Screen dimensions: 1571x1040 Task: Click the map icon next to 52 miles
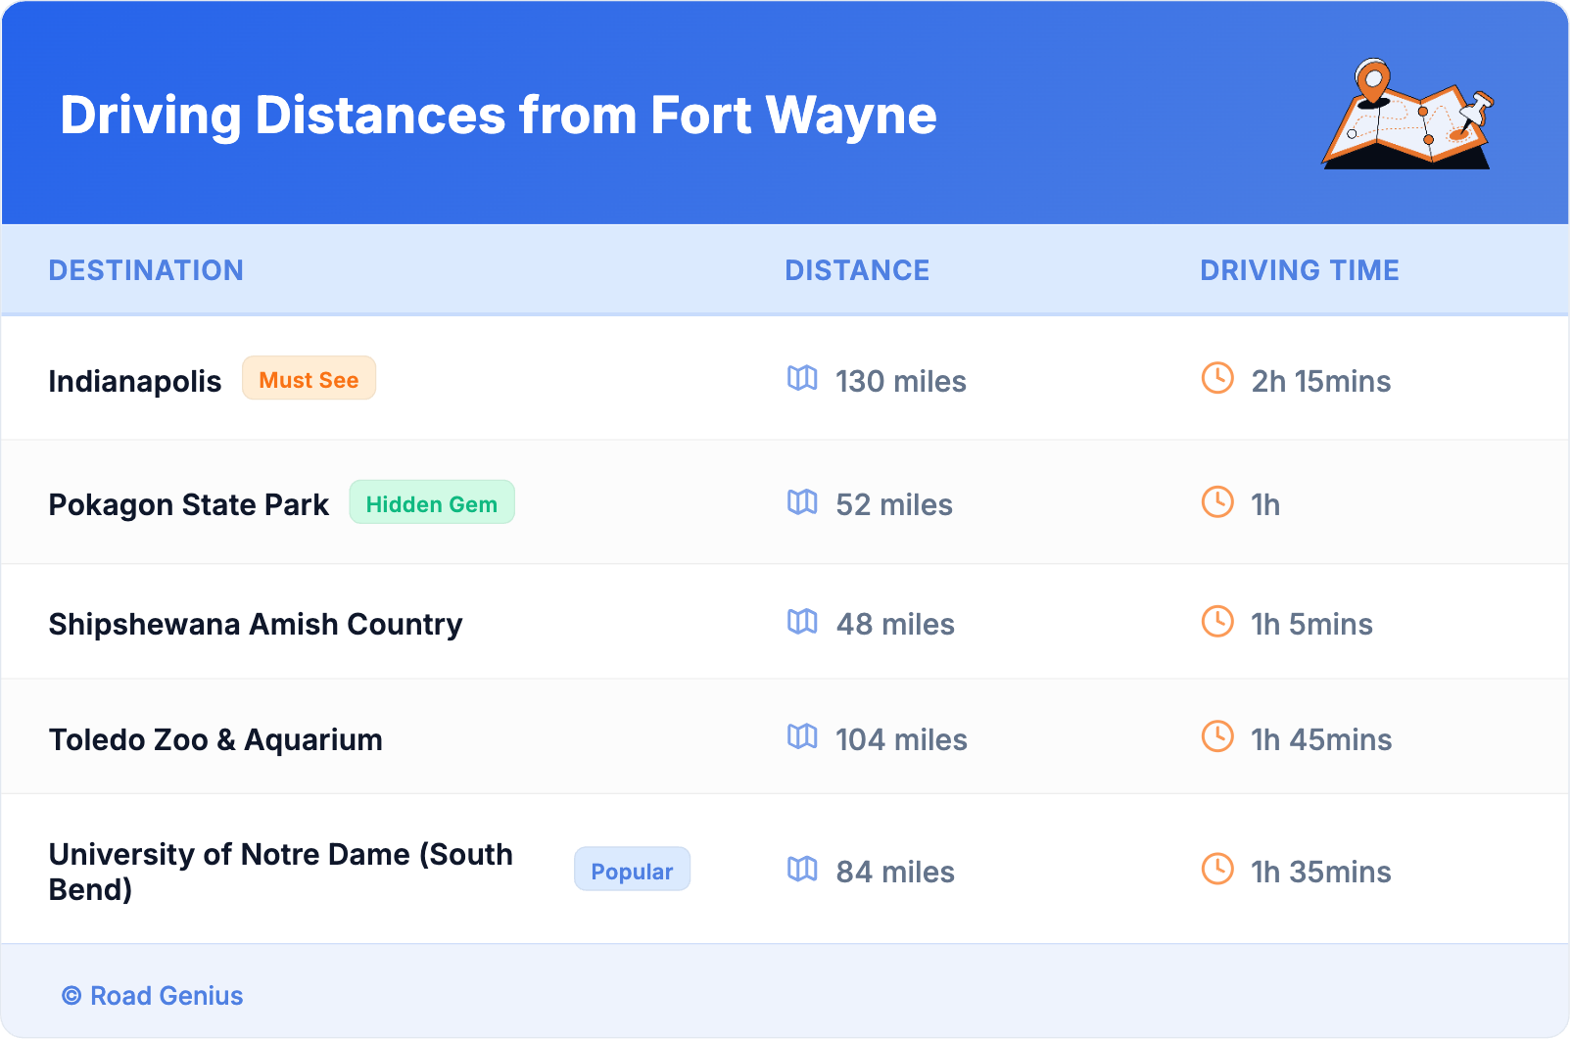point(802,502)
